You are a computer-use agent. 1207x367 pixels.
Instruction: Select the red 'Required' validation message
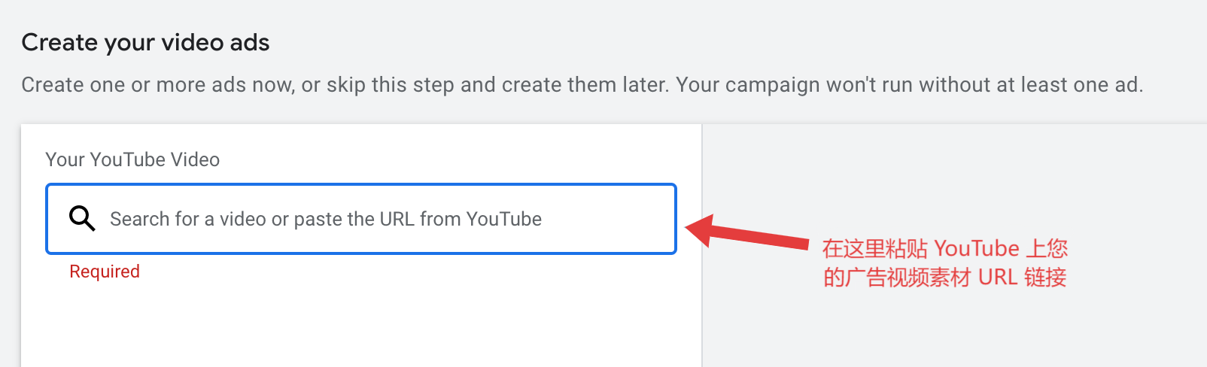(105, 271)
